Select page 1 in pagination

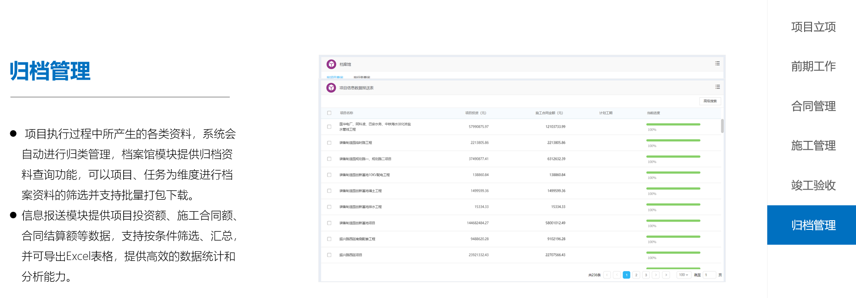[x=626, y=275]
